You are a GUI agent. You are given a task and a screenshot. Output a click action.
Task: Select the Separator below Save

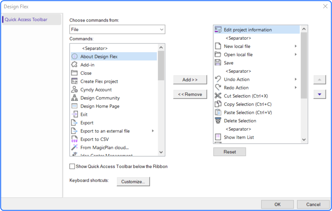[257, 71]
